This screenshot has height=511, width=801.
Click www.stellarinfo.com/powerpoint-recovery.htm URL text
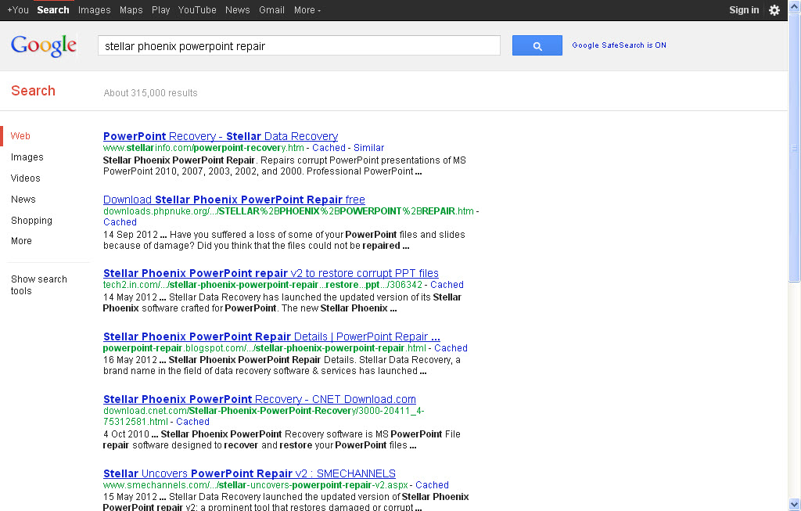[203, 148]
